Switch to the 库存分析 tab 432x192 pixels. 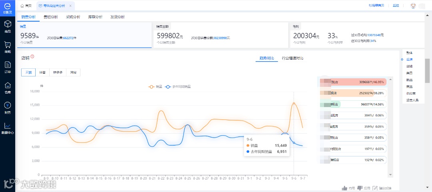point(95,17)
